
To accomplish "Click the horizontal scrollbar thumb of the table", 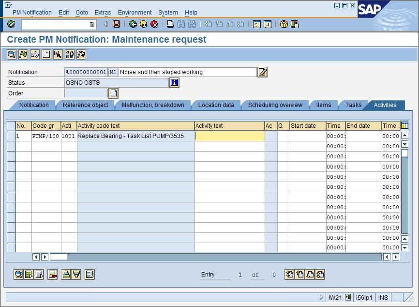I will point(59,257).
